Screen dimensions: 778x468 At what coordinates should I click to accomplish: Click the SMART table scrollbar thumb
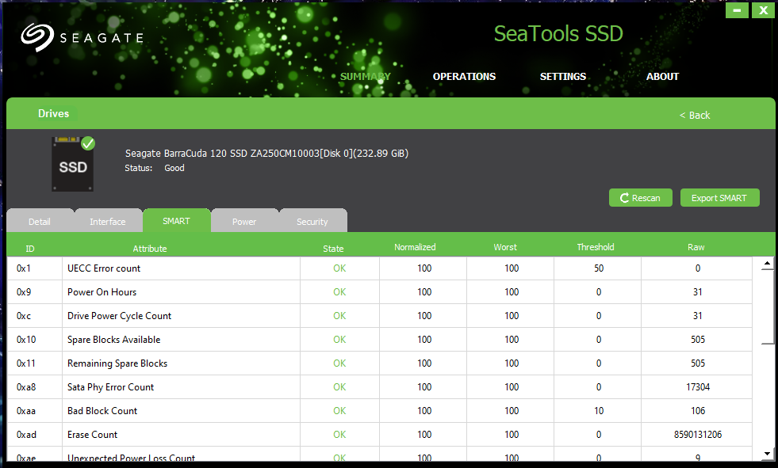[x=767, y=307]
